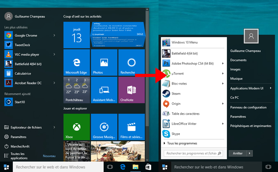This screenshot has height=172, width=278.
Task: Open Skype in the classic menu
Action: (176, 134)
